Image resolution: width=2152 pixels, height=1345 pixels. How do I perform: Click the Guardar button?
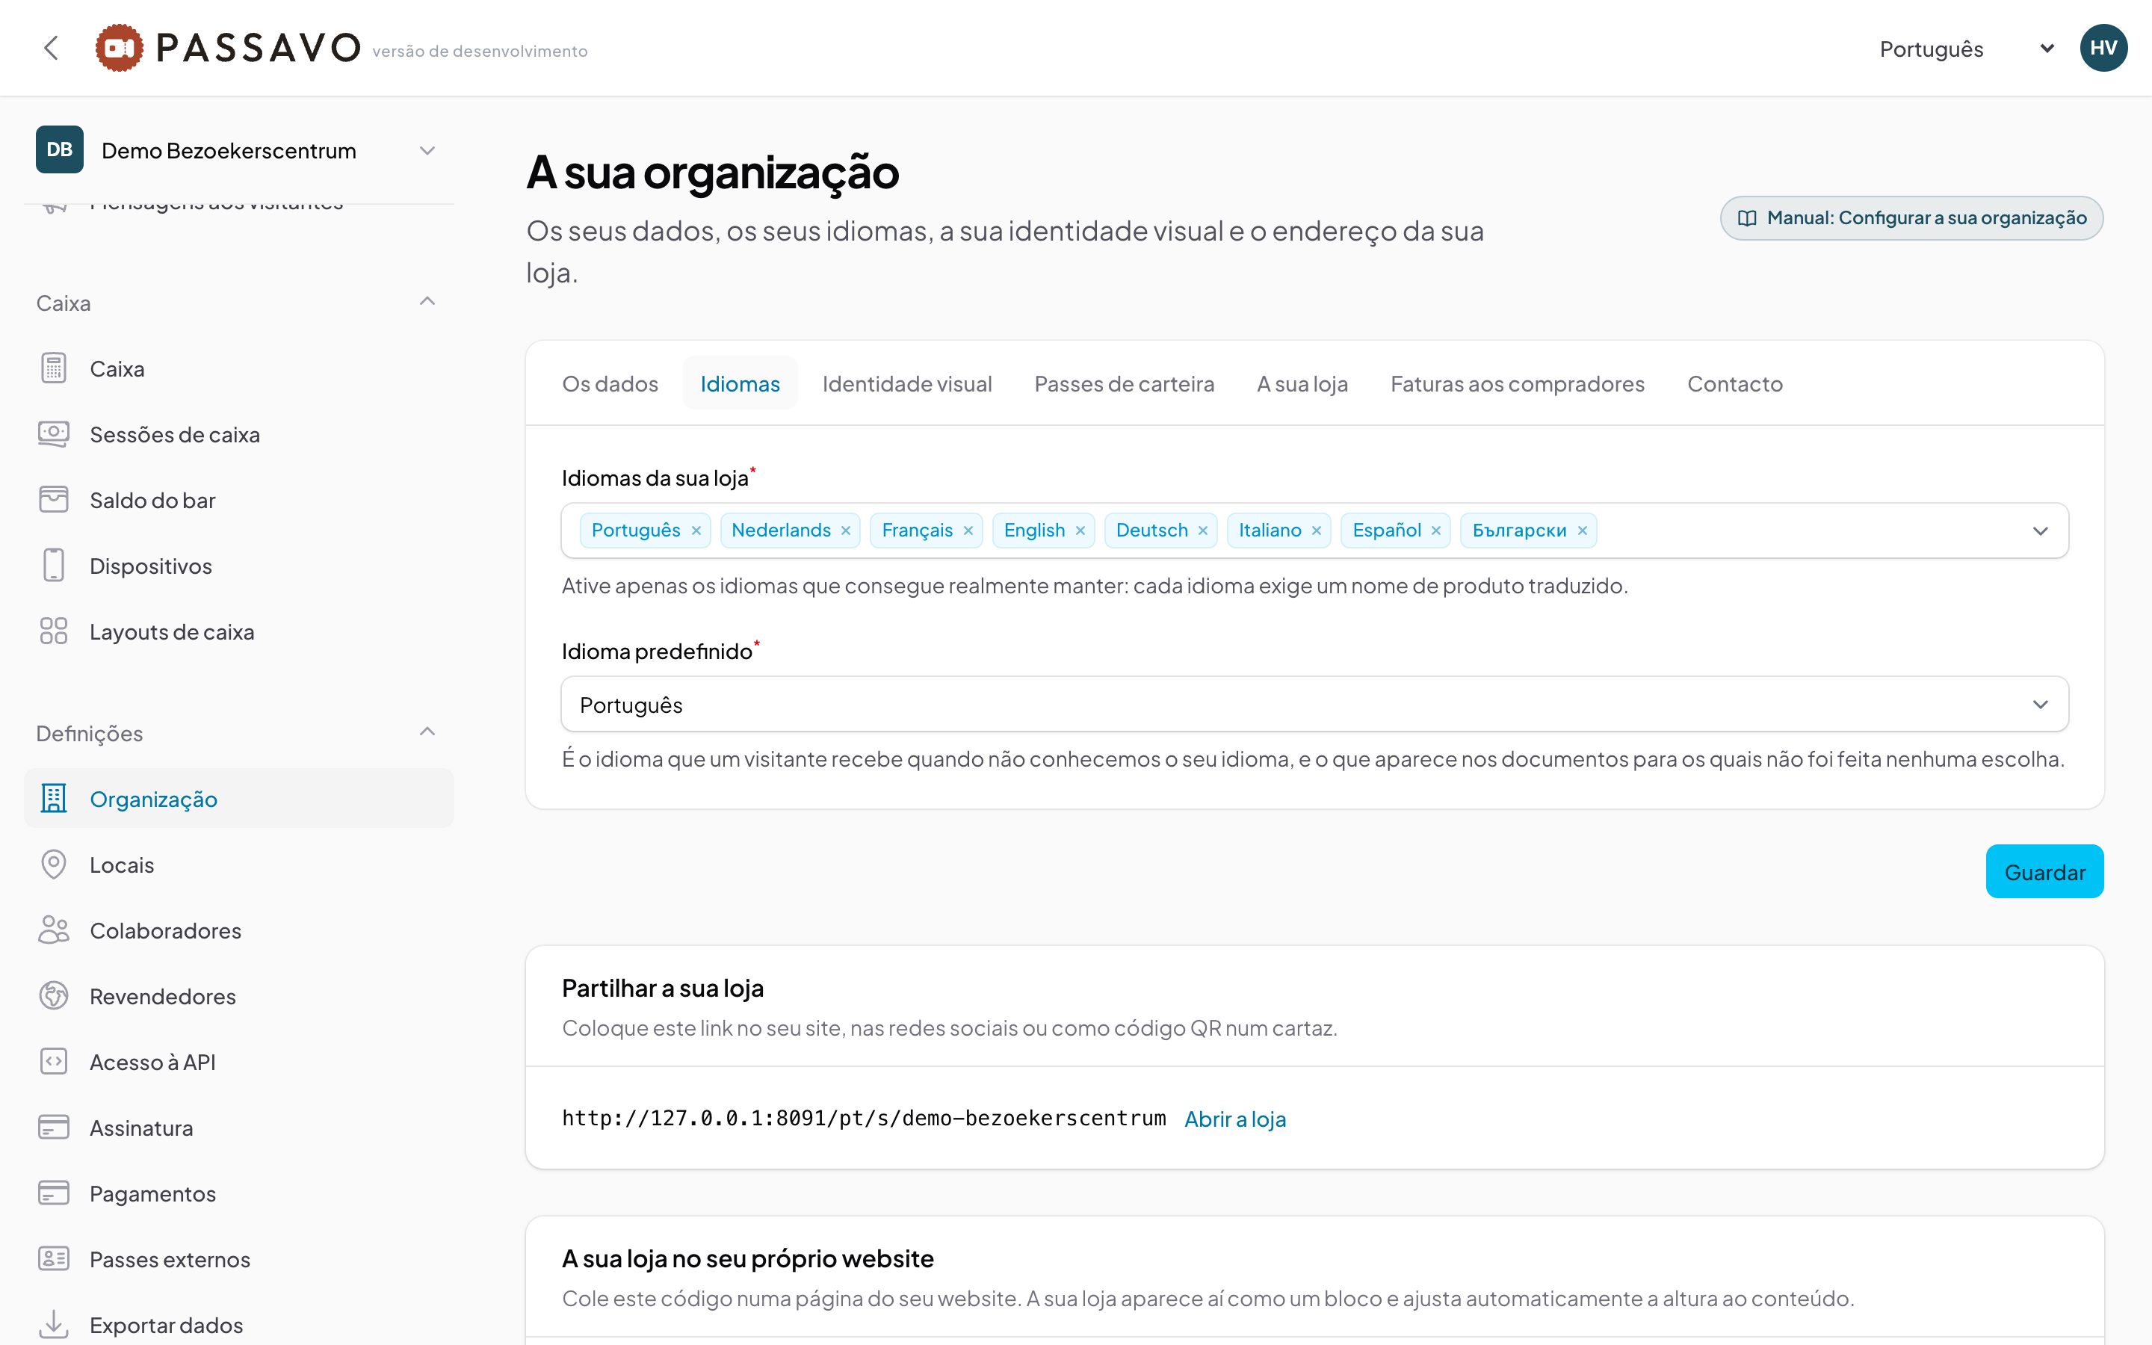[2044, 872]
